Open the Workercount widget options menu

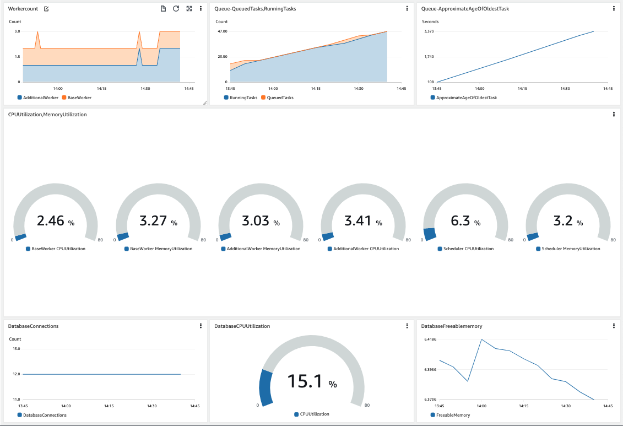200,8
